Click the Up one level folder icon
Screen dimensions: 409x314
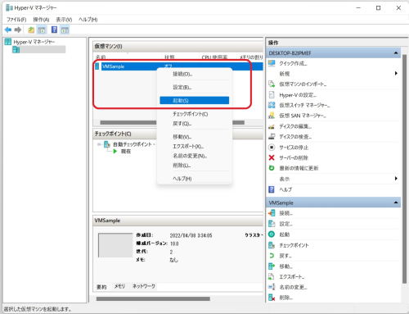pyautogui.click(x=31, y=30)
